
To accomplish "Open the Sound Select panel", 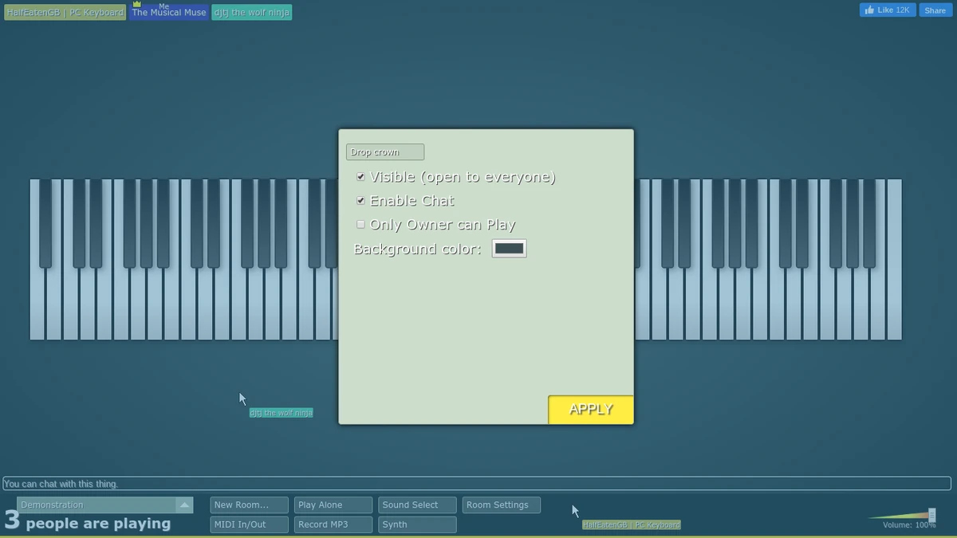I will 416,505.
